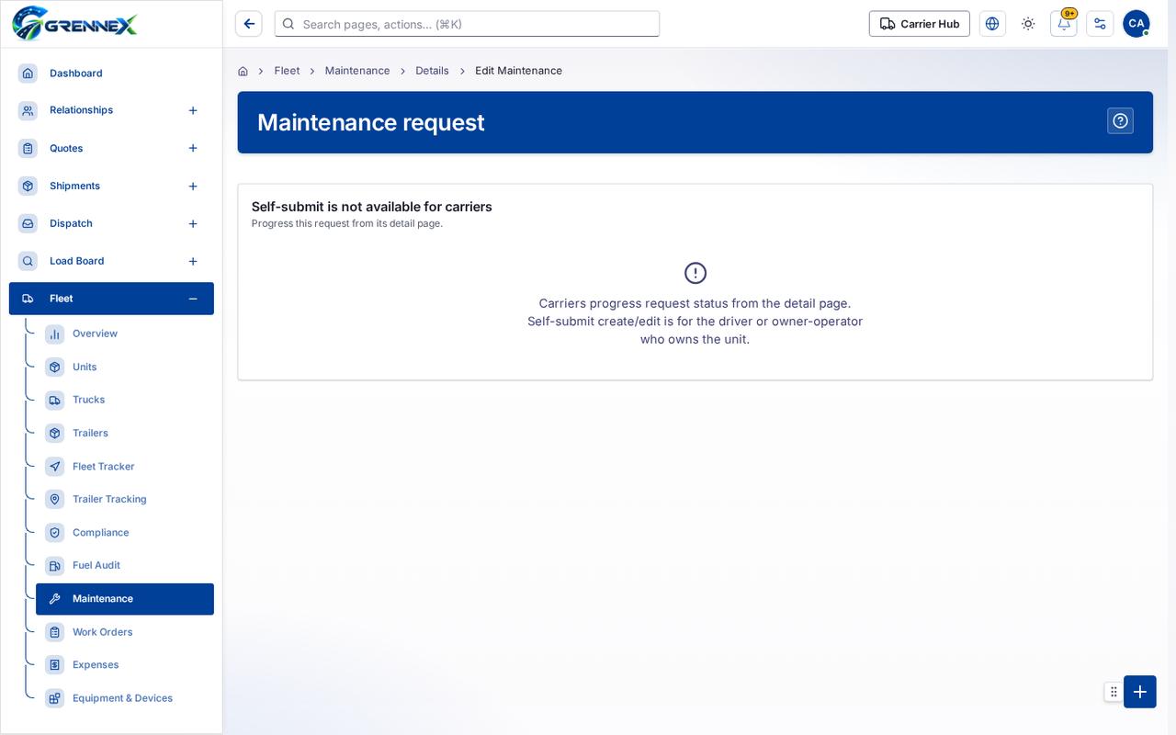1176x735 pixels.
Task: Click the help question mark icon
Action: point(1120,121)
